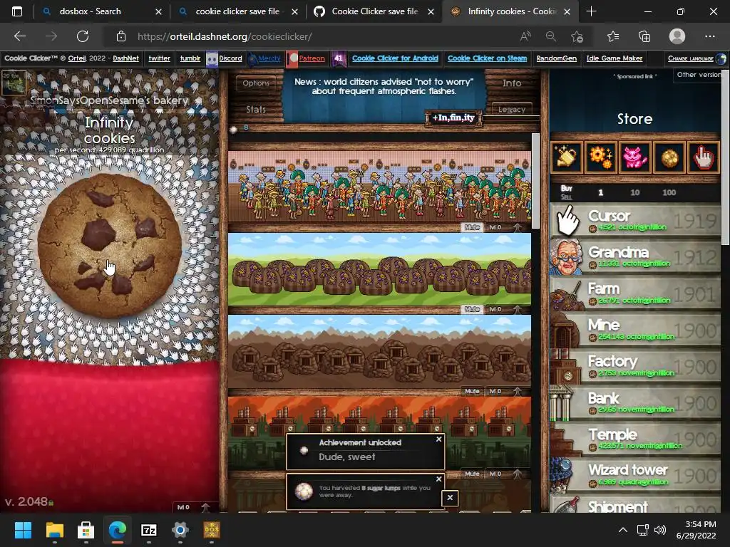The image size is (730, 547).
Task: Open the DashNet link
Action: (x=125, y=58)
